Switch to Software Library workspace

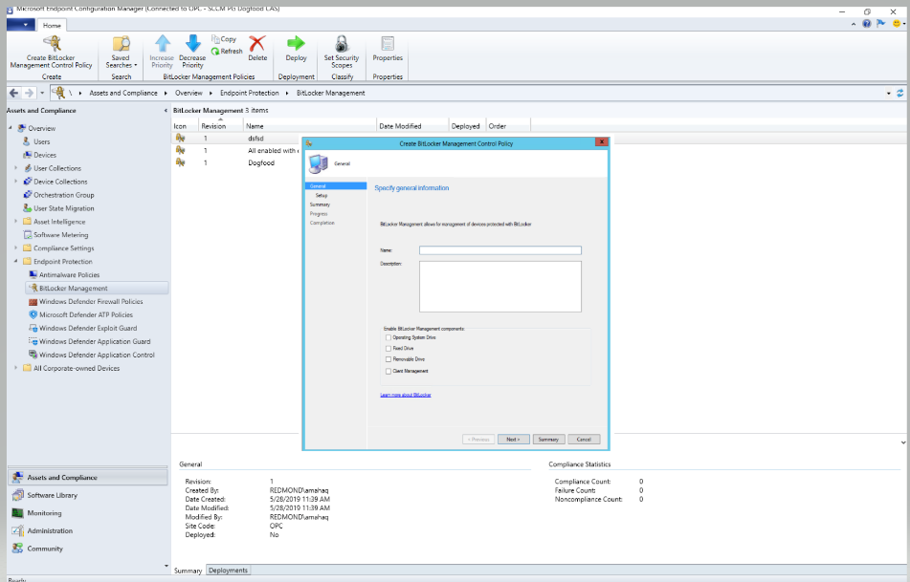coord(53,495)
